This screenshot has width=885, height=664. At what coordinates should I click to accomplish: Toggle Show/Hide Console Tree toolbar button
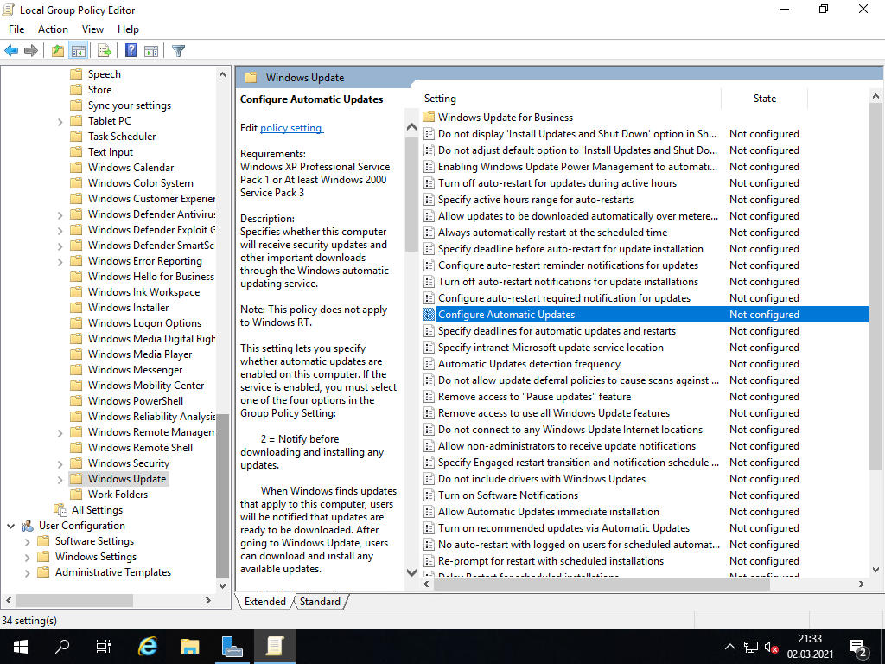click(78, 51)
